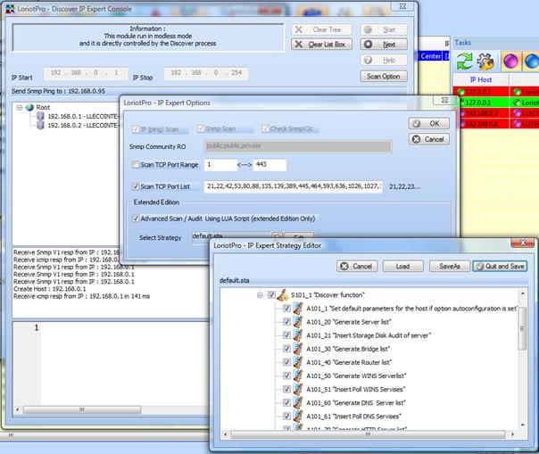Click the globe icon beside Root

pos(30,107)
